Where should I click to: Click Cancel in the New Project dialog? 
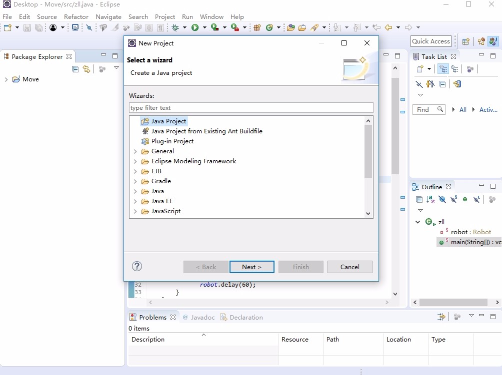(x=349, y=267)
